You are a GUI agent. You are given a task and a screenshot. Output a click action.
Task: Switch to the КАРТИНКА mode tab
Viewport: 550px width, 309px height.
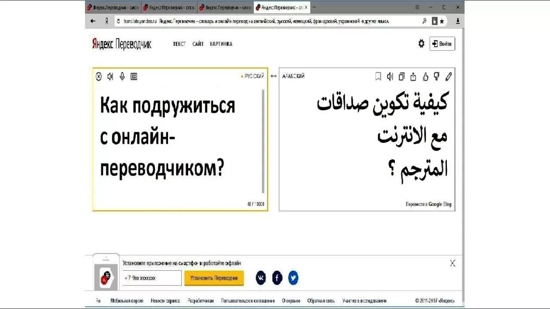pyautogui.click(x=221, y=44)
